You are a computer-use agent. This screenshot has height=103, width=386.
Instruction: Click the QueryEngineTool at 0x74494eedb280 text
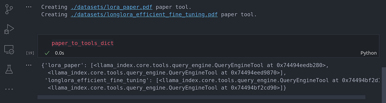pyautogui.click(x=210, y=65)
